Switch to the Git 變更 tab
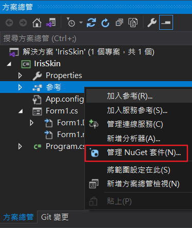 (x=55, y=217)
